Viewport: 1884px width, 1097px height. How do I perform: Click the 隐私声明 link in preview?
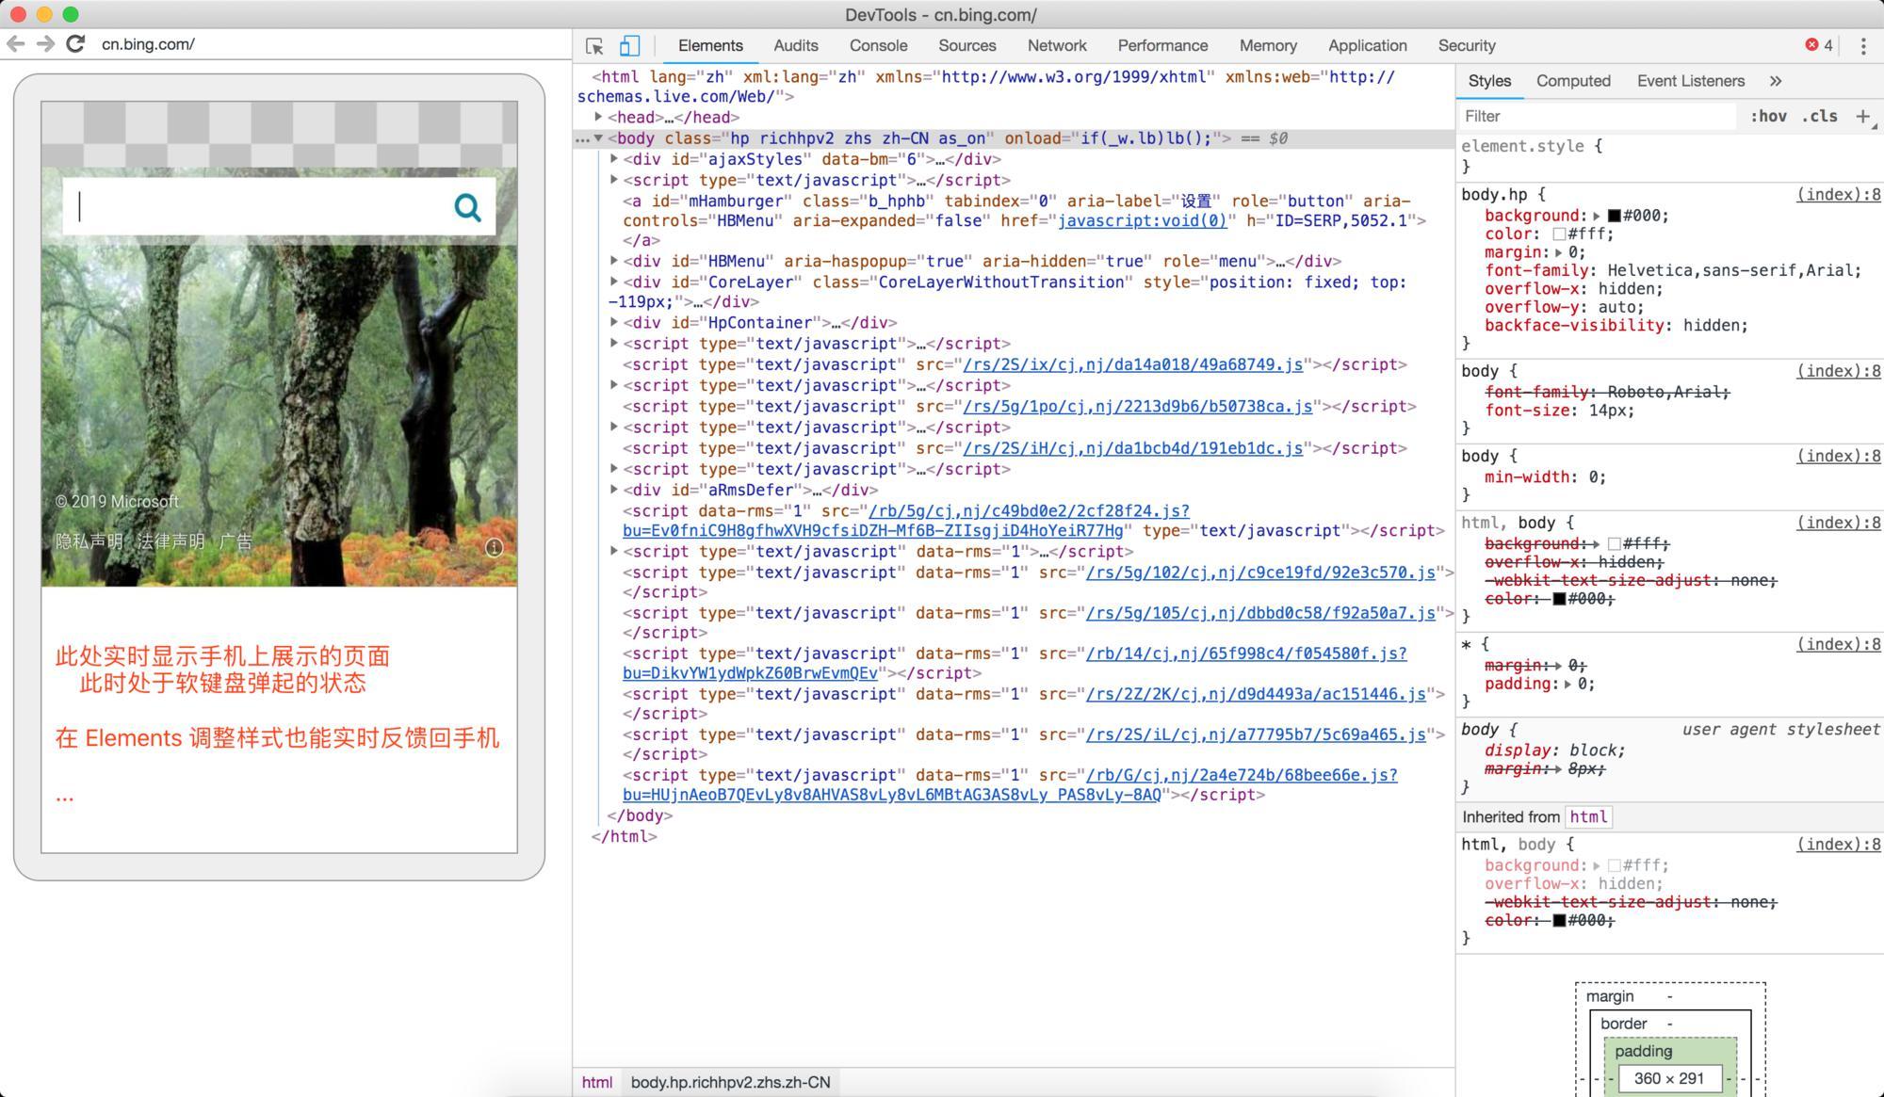point(89,541)
